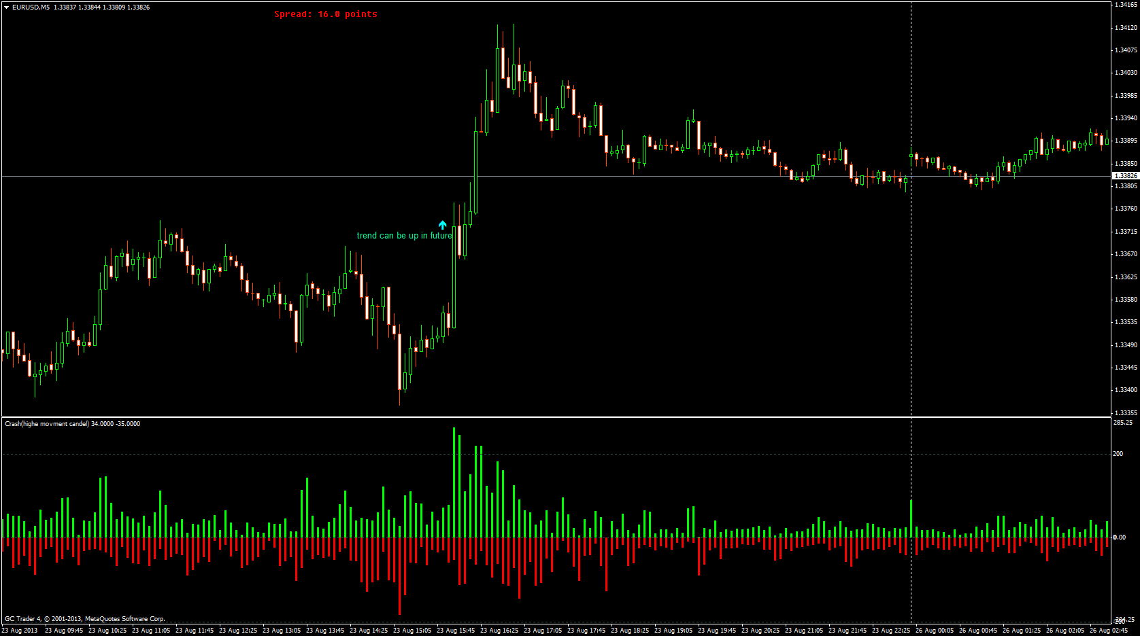Open the symbol dropdown arrow beside EURUSD,M5
The image size is (1140, 636).
tap(5, 7)
